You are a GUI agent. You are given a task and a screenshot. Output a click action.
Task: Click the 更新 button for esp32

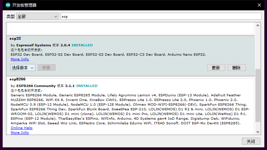pyautogui.click(x=216, y=68)
